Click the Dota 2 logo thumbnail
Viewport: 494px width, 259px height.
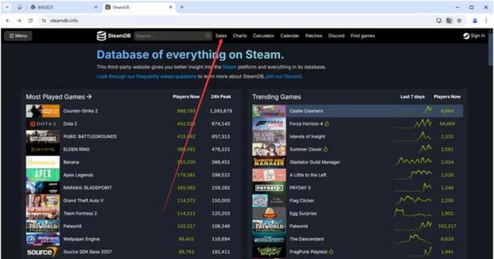tap(43, 124)
